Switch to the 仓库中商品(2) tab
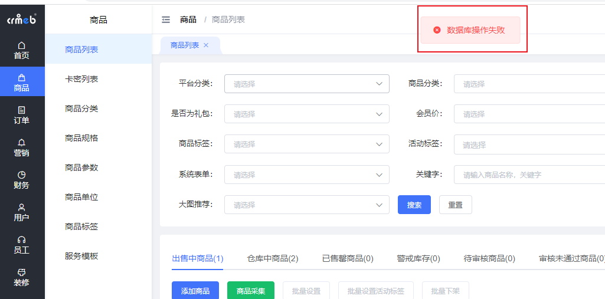This screenshot has height=299, width=605. (273, 258)
